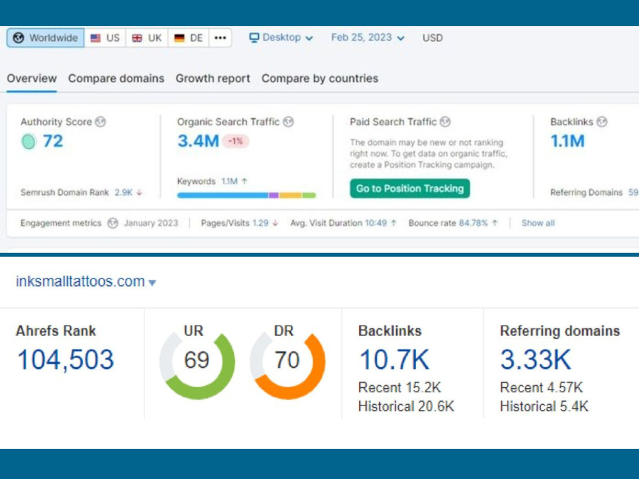The width and height of the screenshot is (639, 479).
Task: Open the Feb 25, 2023 date dropdown
Action: pos(367,38)
